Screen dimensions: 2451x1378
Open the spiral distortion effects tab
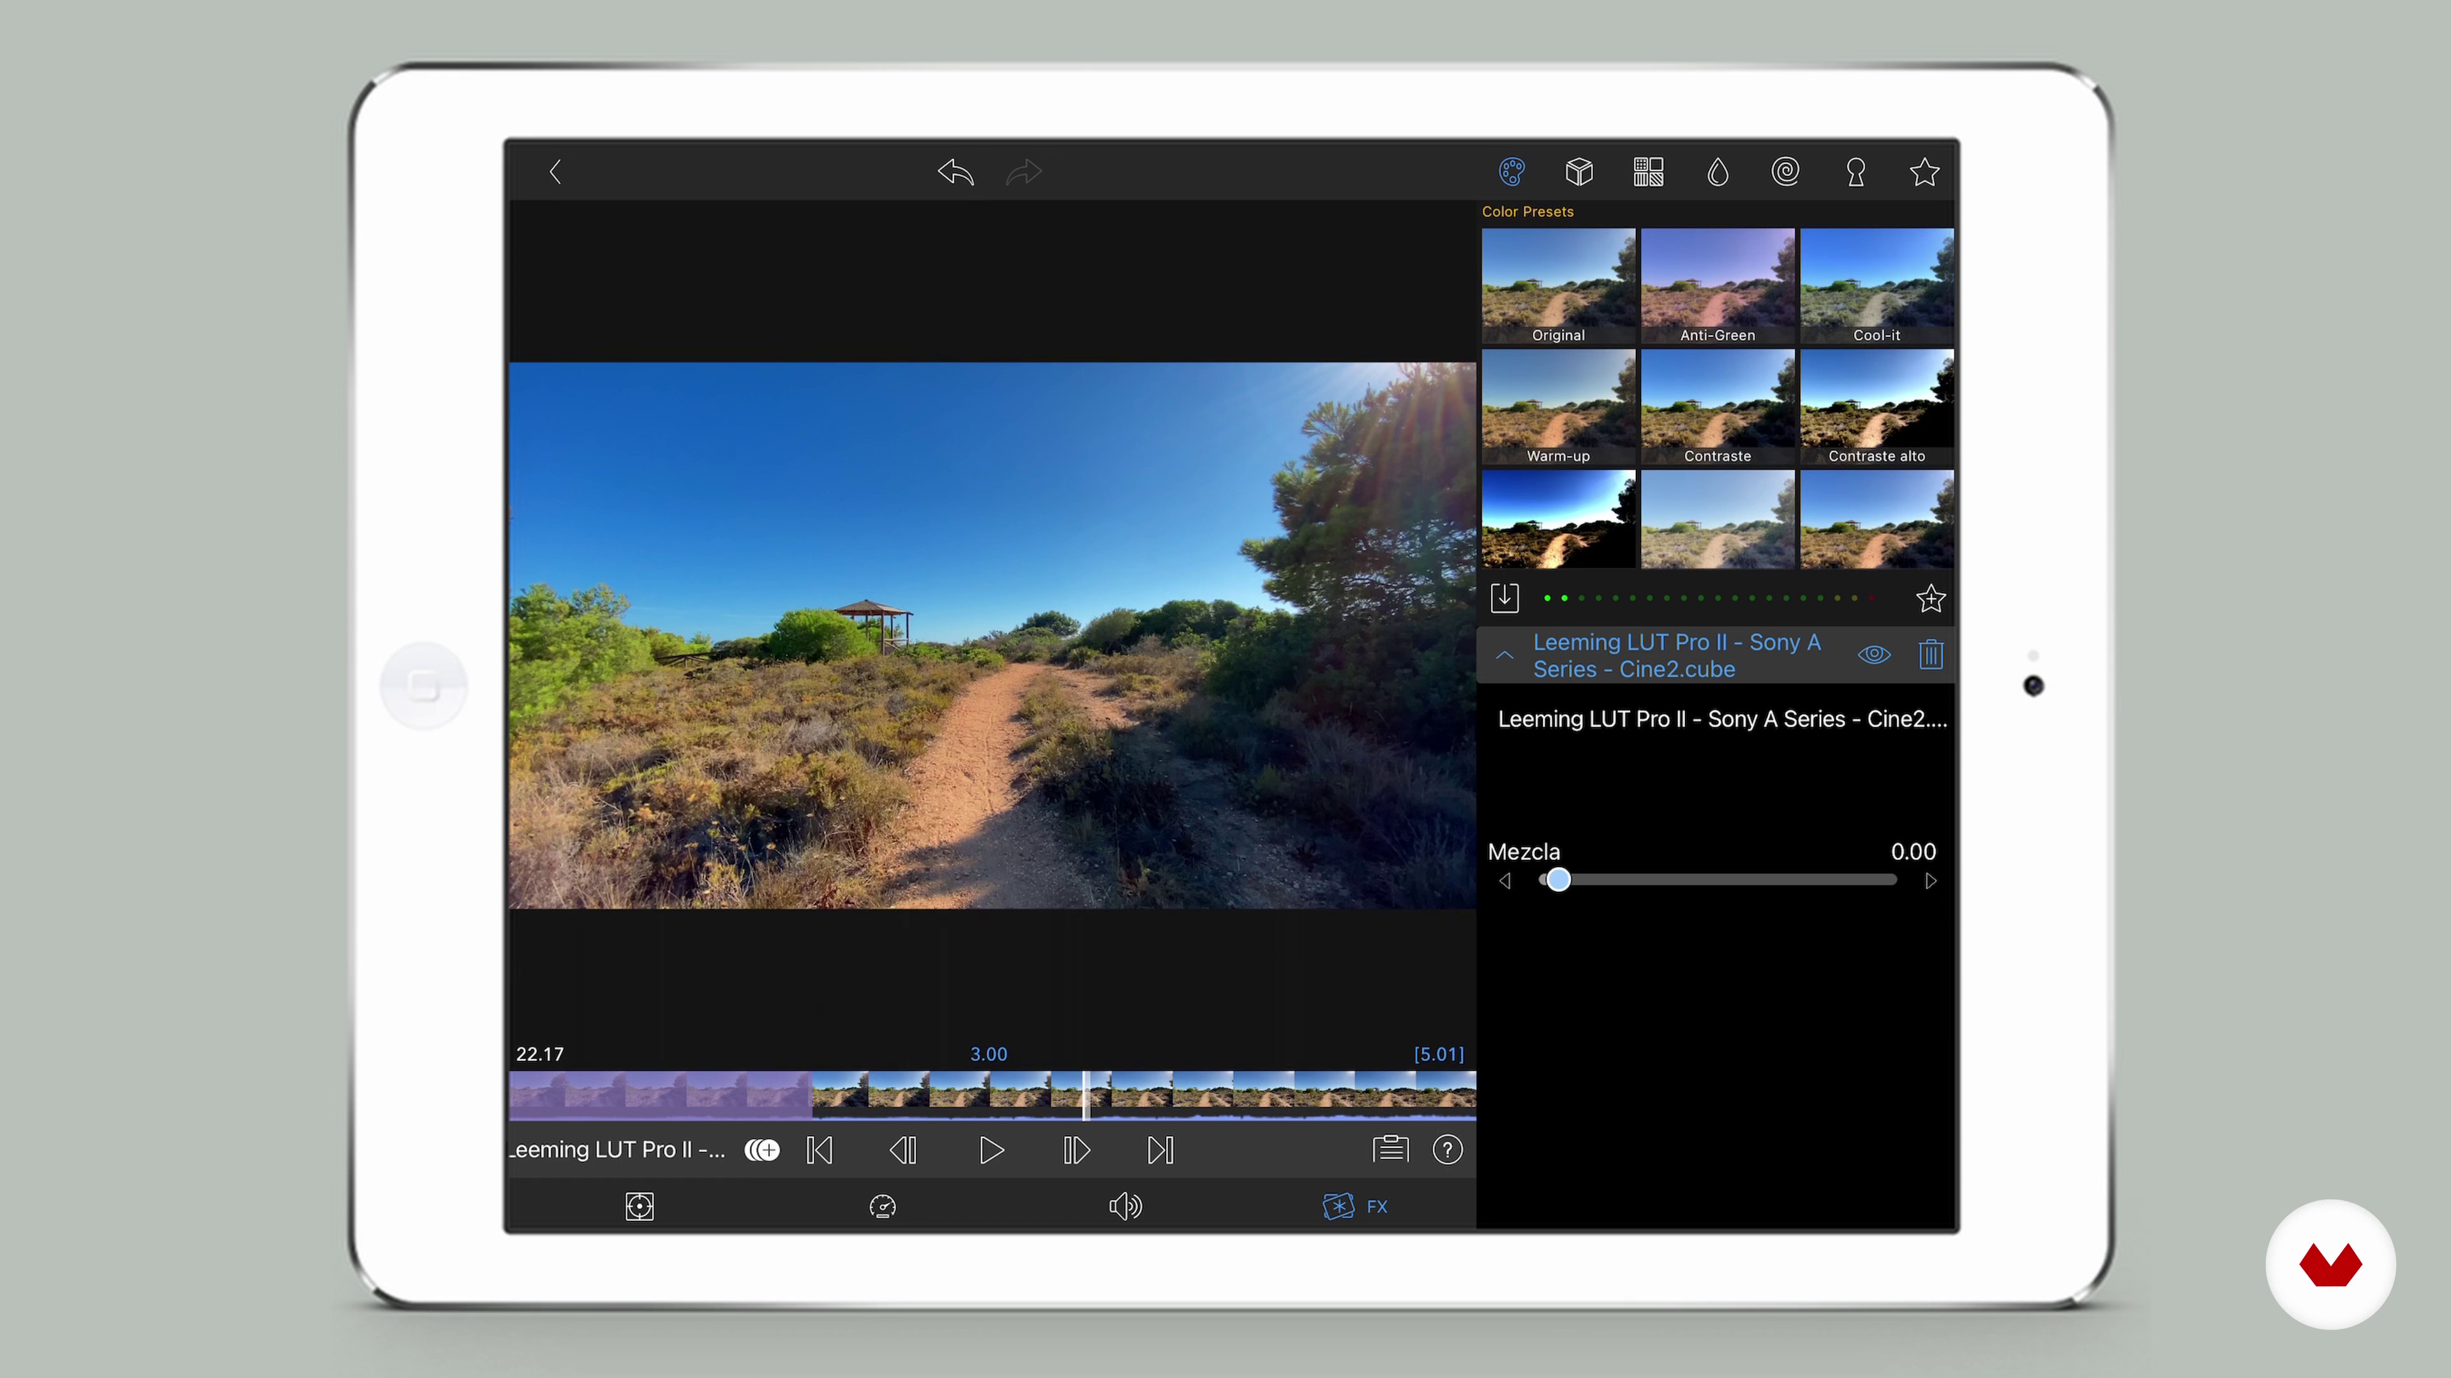point(1786,172)
